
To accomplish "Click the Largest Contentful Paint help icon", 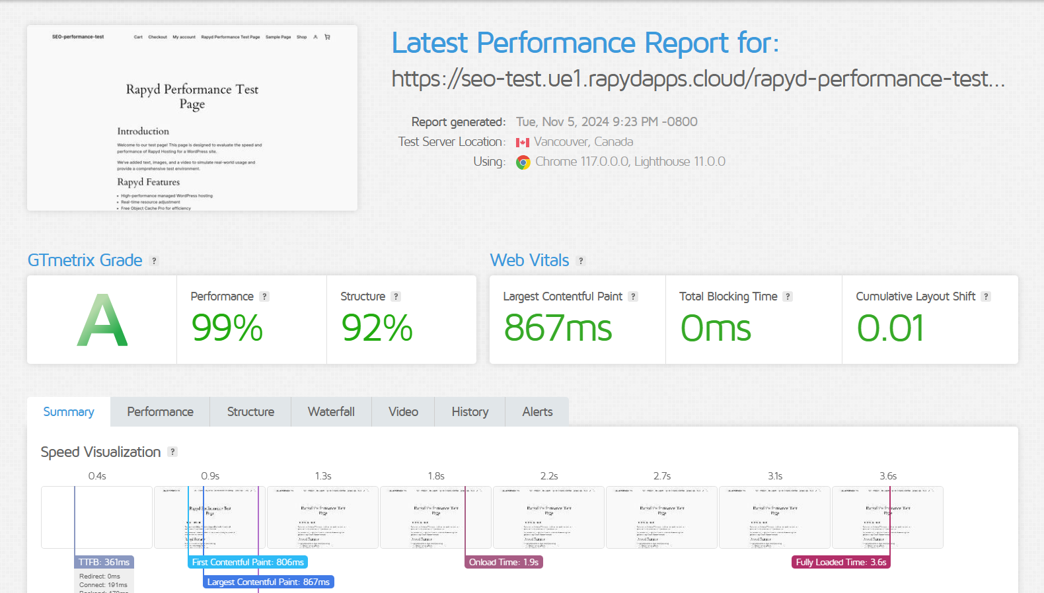I will coord(633,296).
